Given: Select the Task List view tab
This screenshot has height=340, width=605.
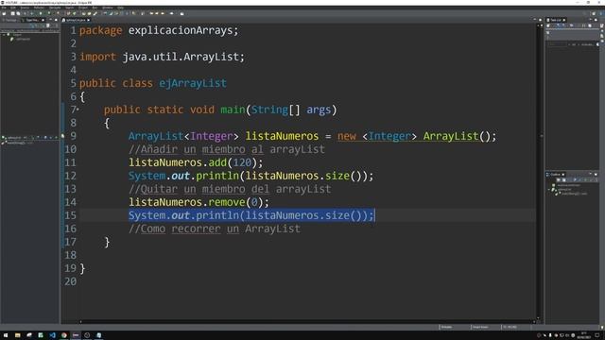Looking at the screenshot, I should point(555,20).
